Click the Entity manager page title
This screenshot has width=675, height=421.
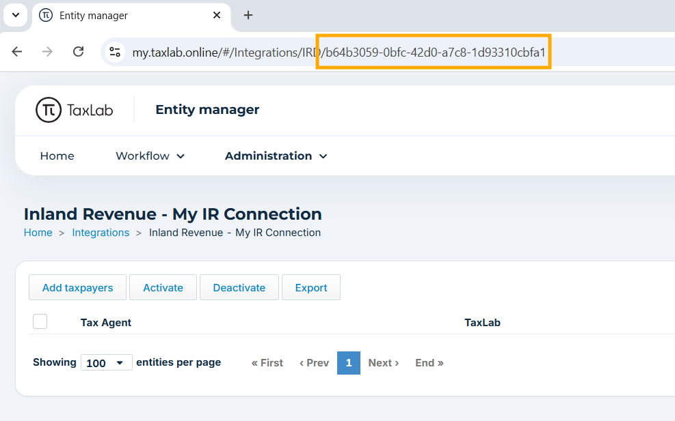point(207,110)
